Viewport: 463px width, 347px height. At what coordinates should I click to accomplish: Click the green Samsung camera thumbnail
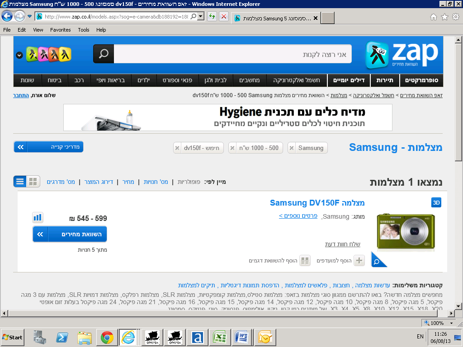pyautogui.click(x=406, y=231)
